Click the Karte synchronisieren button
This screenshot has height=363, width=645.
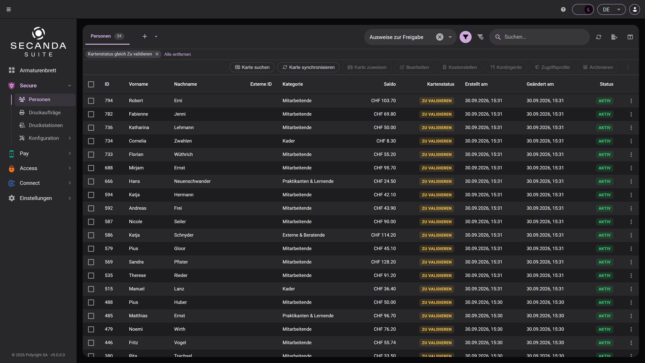pyautogui.click(x=308, y=67)
